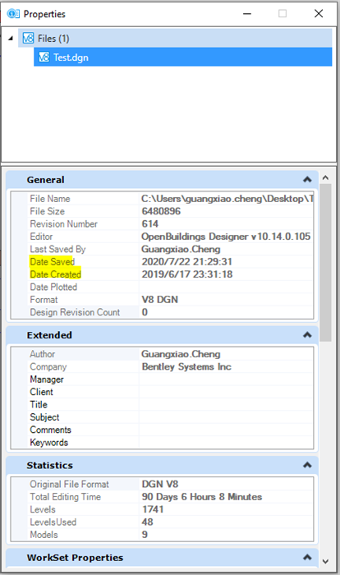Click the scrollbar up arrow

click(x=325, y=178)
